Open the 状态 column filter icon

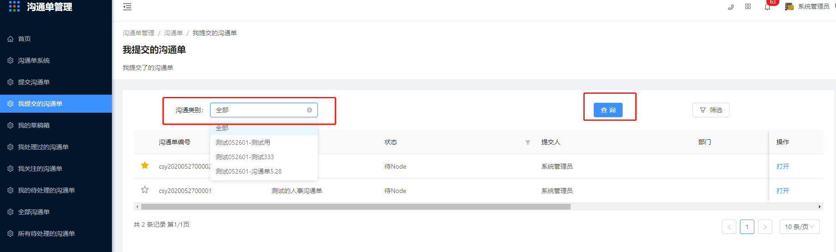[528, 142]
